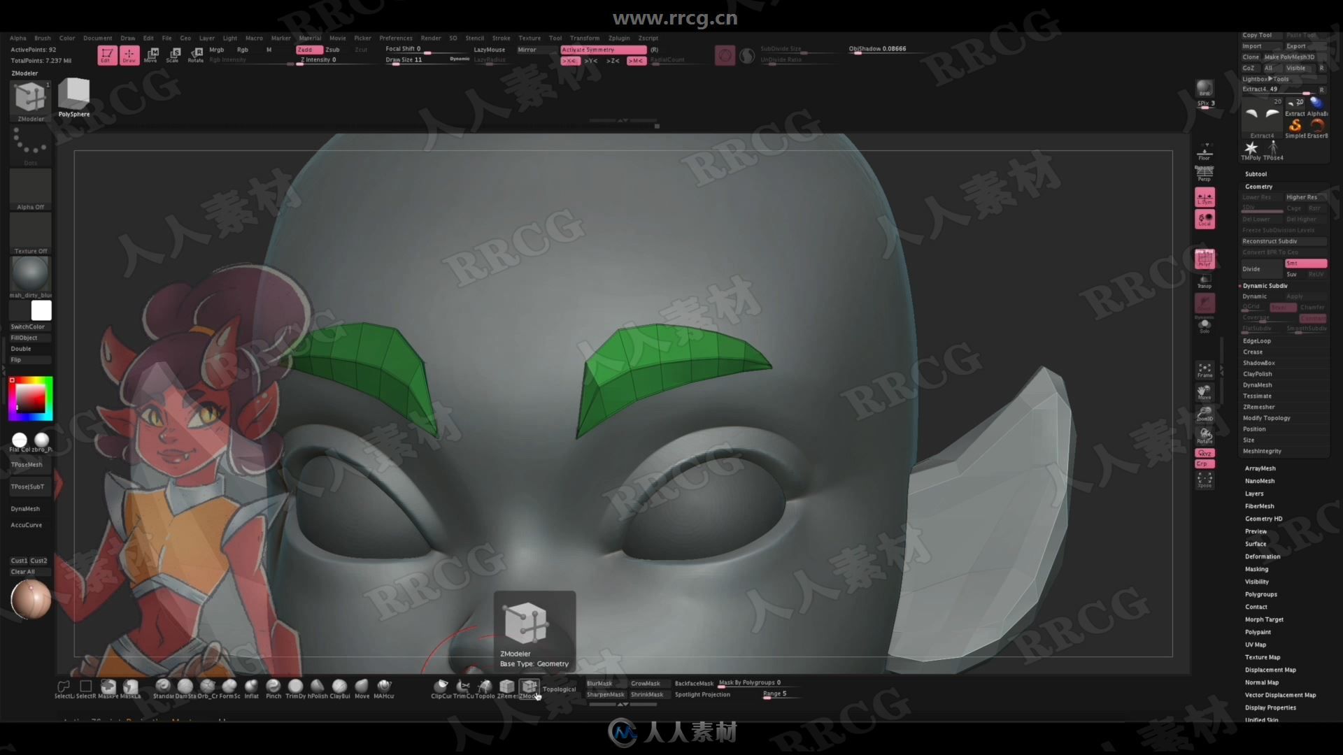The width and height of the screenshot is (1343, 755).
Task: Pick the MAHcut brush
Action: click(384, 689)
